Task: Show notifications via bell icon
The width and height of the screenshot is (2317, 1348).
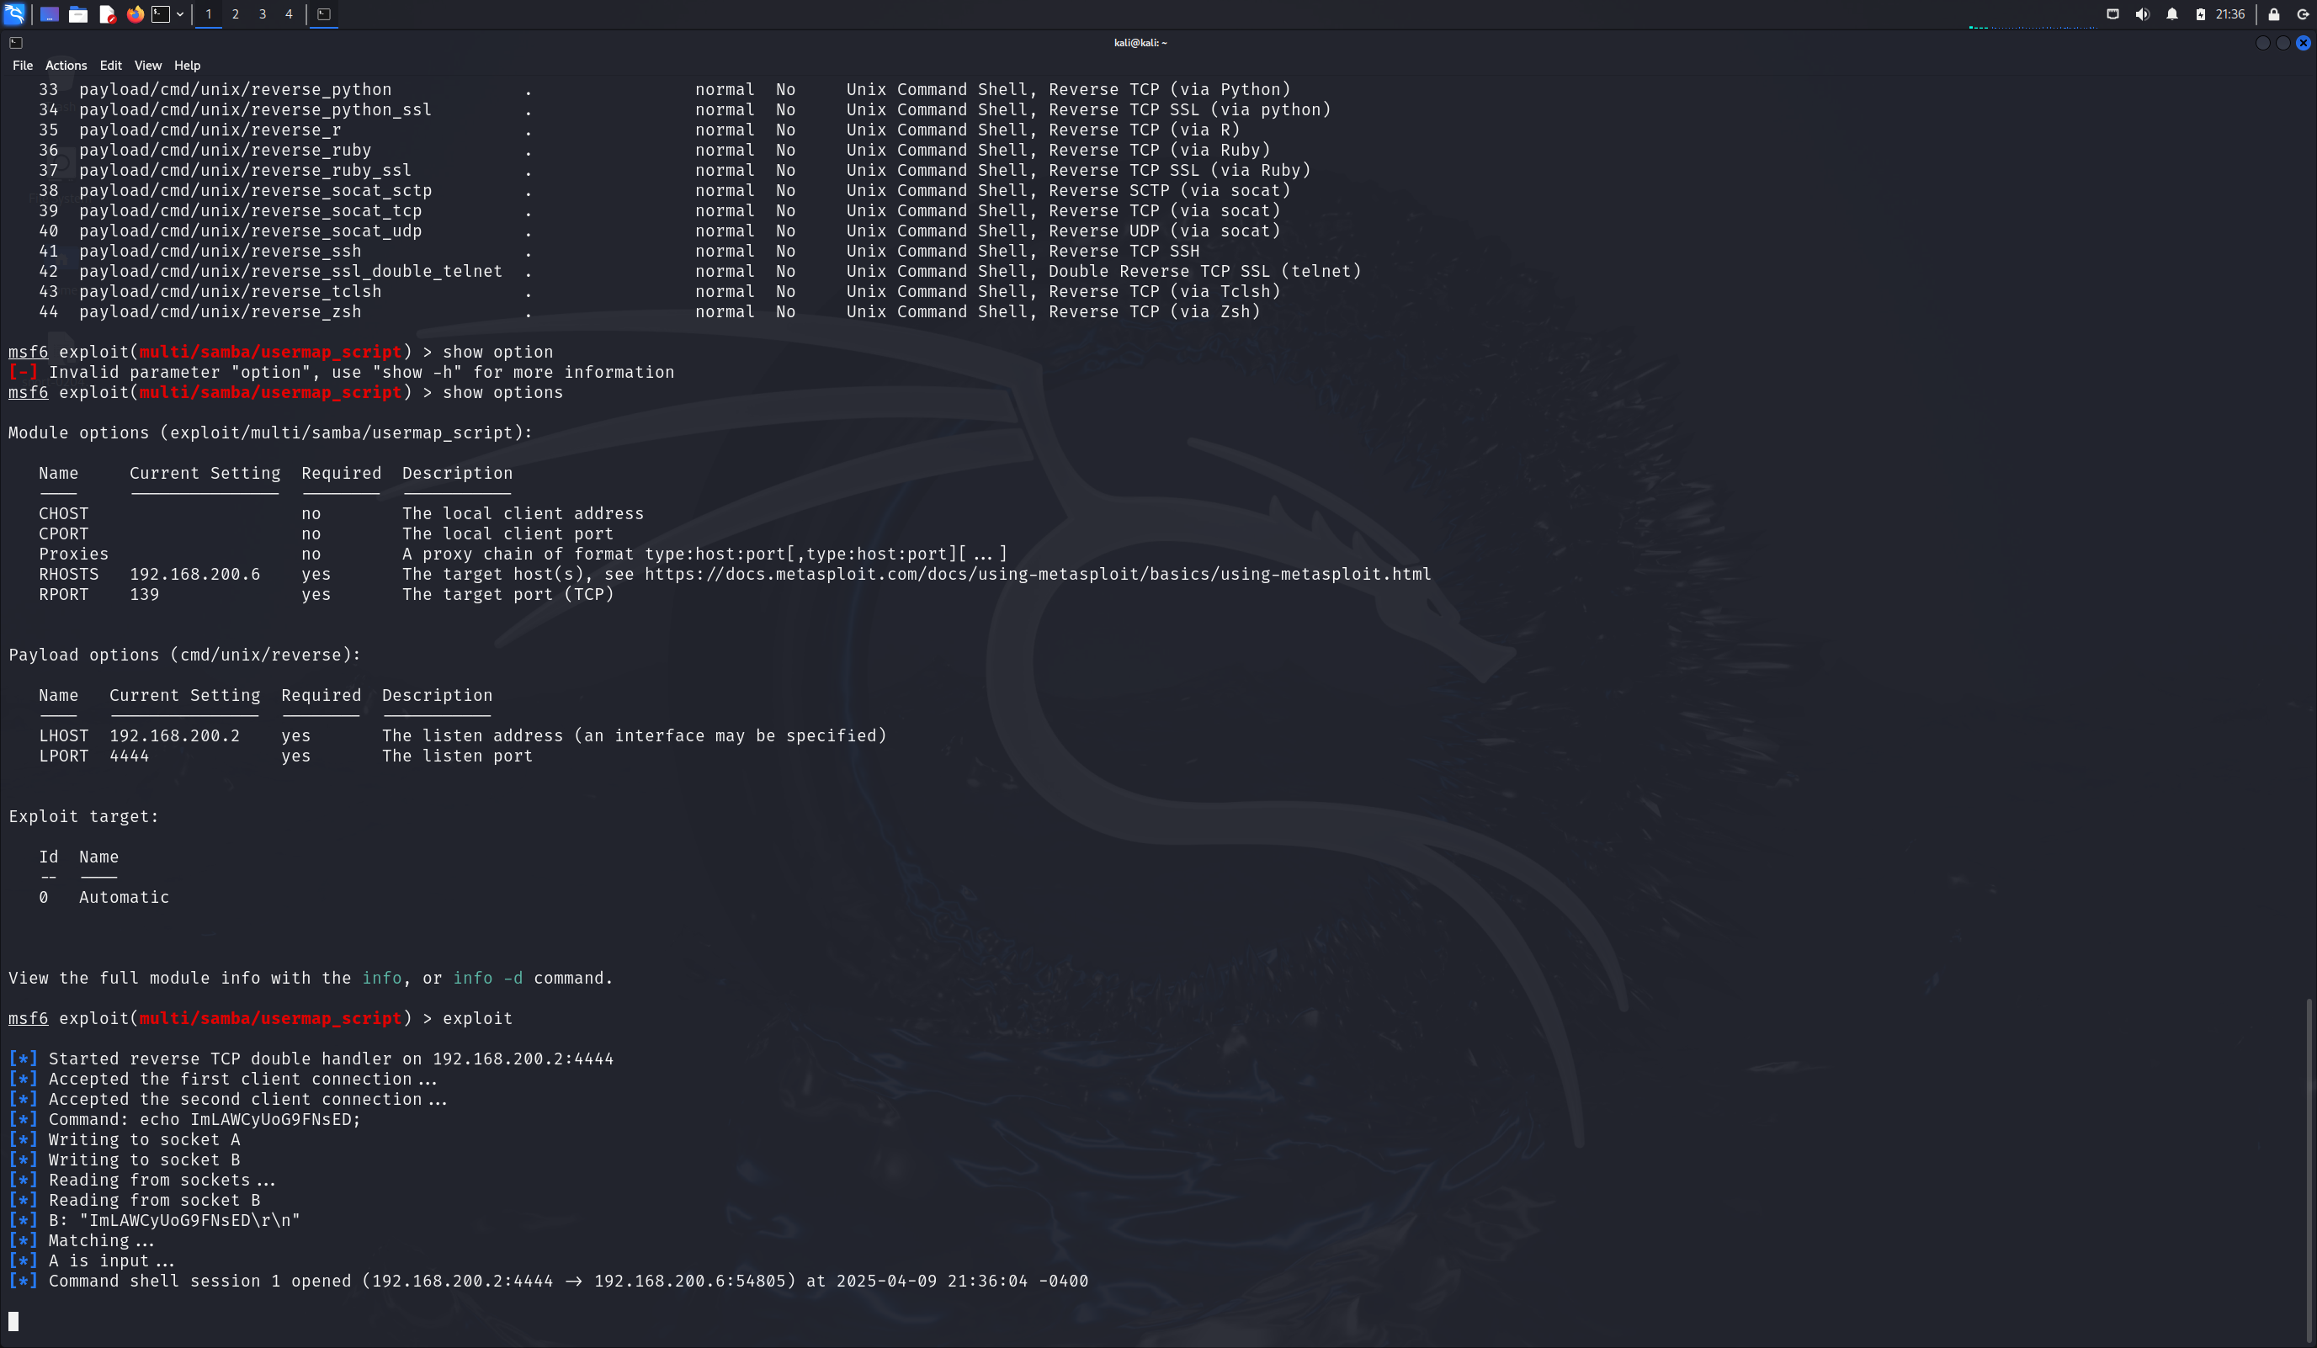Action: pyautogui.click(x=2171, y=13)
